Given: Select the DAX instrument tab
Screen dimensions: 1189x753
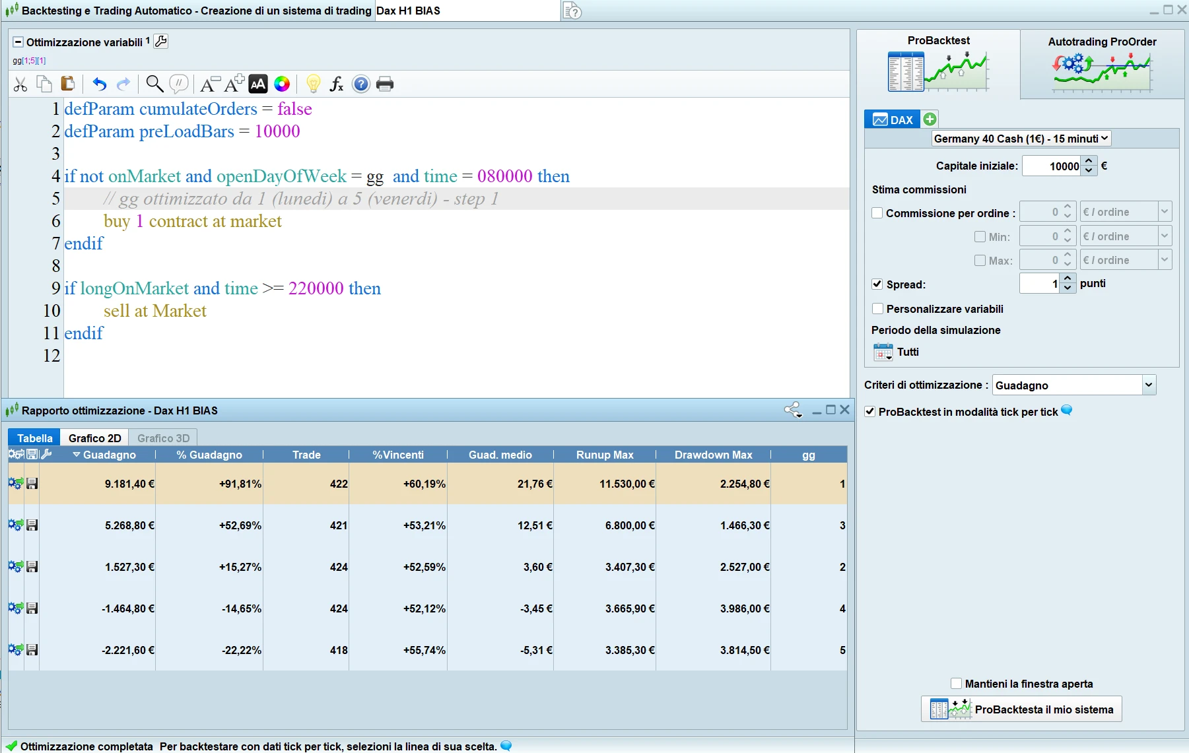Looking at the screenshot, I should pyautogui.click(x=893, y=119).
